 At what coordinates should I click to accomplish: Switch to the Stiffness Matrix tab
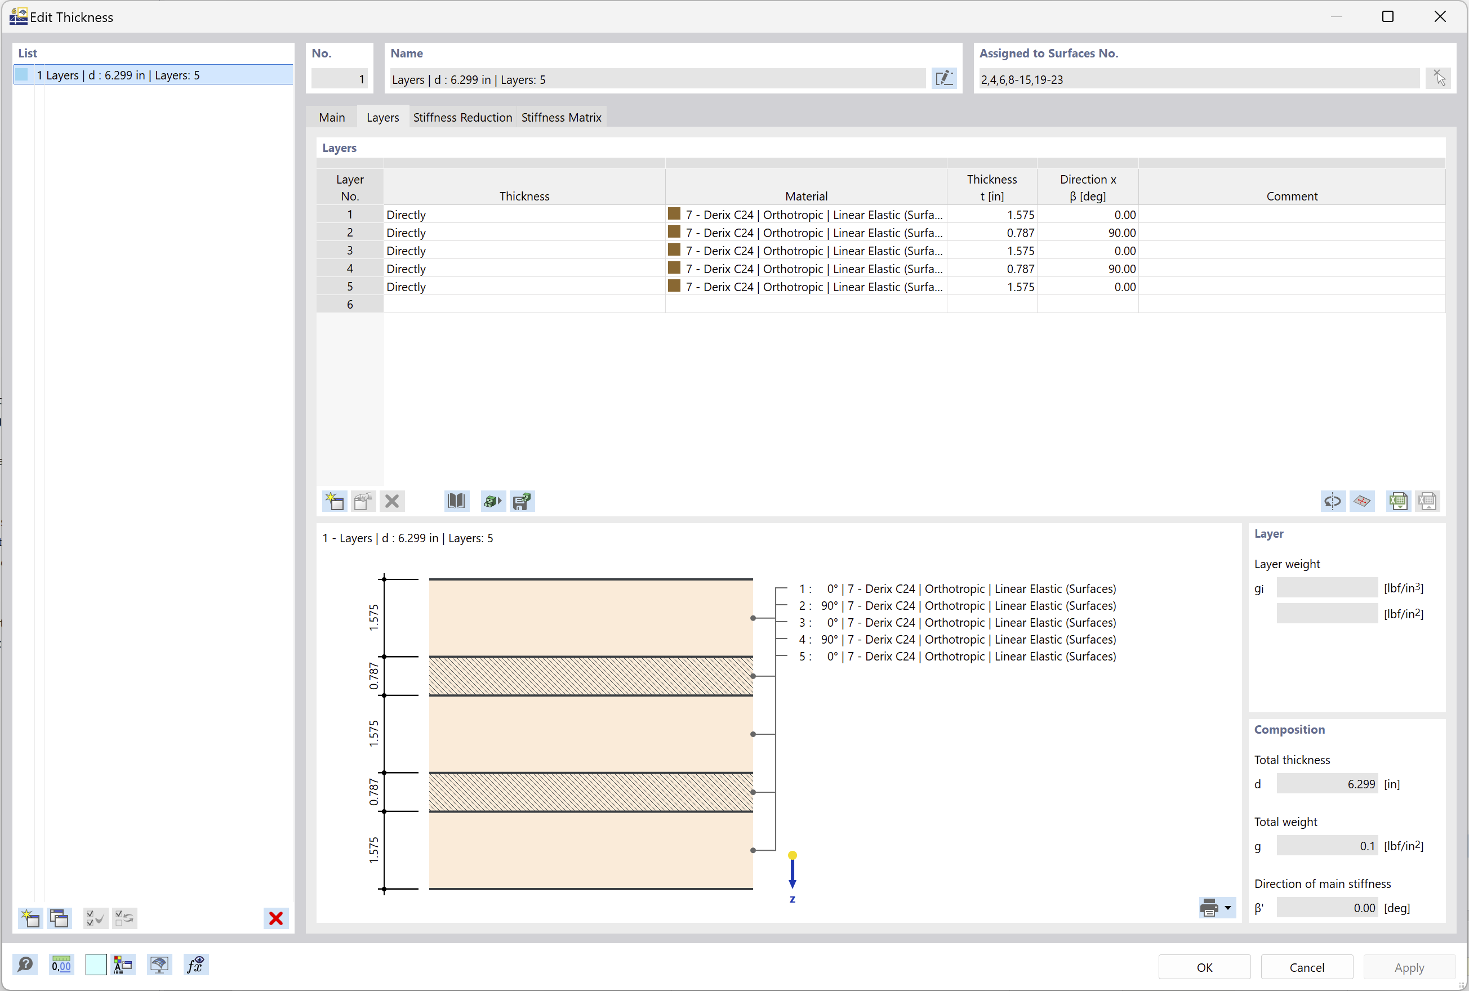tap(564, 117)
